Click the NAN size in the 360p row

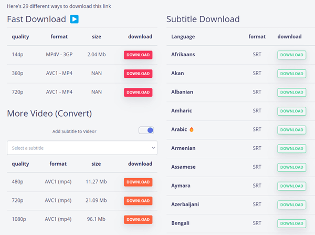[97, 73]
